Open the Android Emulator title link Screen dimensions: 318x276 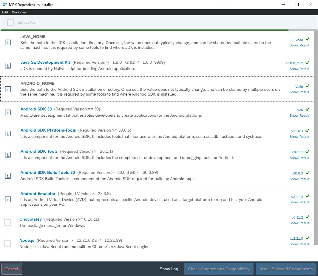click(x=38, y=194)
